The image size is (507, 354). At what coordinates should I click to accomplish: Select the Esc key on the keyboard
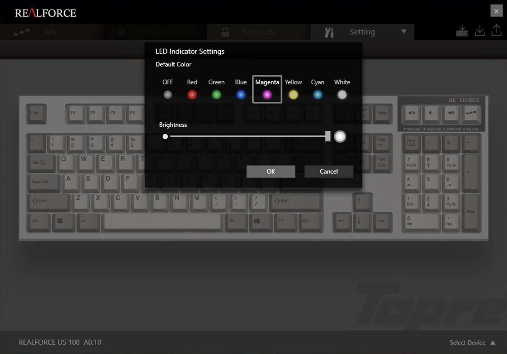36,114
